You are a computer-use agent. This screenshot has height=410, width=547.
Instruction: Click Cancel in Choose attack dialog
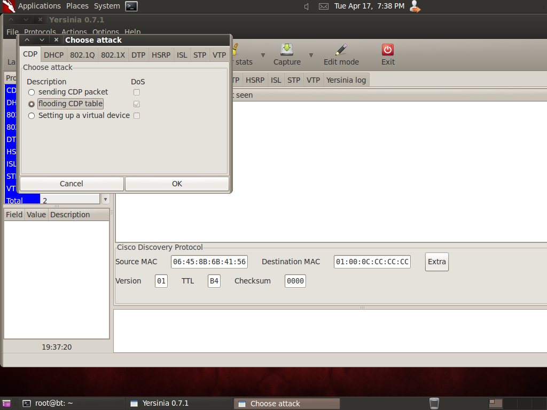click(x=72, y=184)
